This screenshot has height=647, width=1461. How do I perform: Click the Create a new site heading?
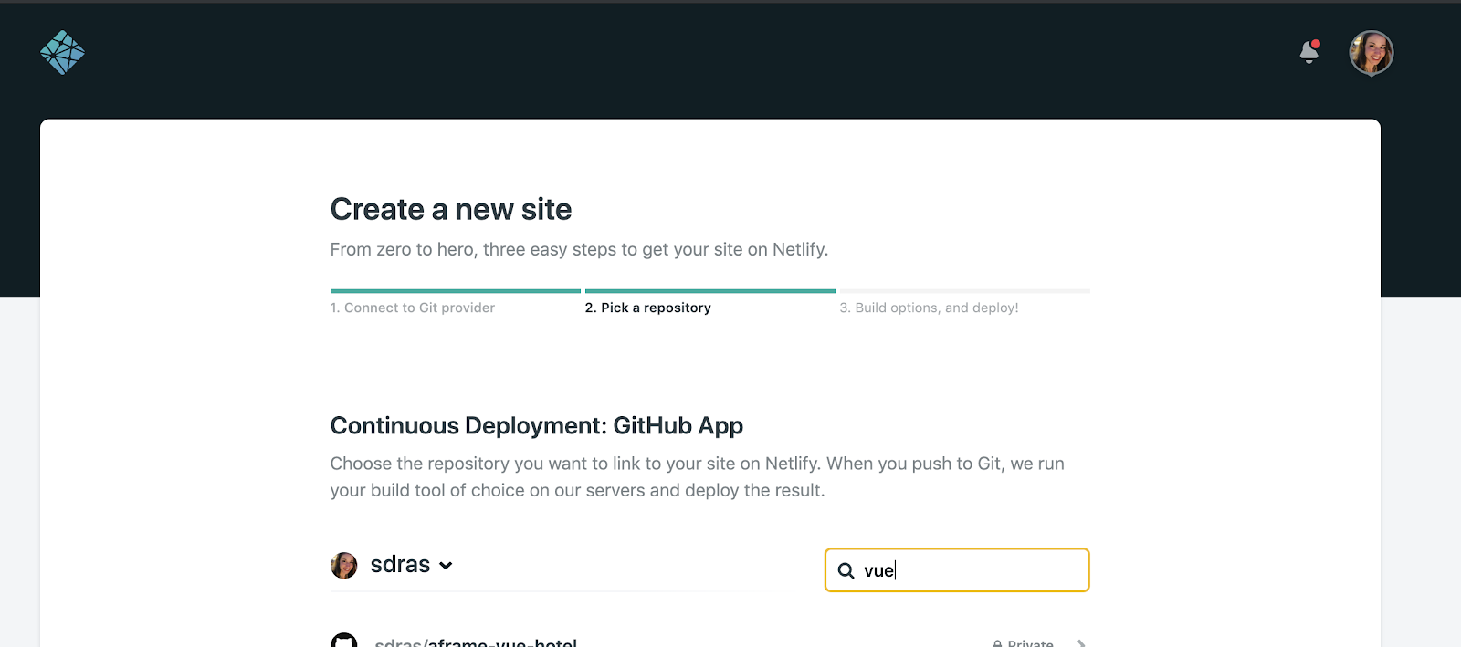(450, 209)
